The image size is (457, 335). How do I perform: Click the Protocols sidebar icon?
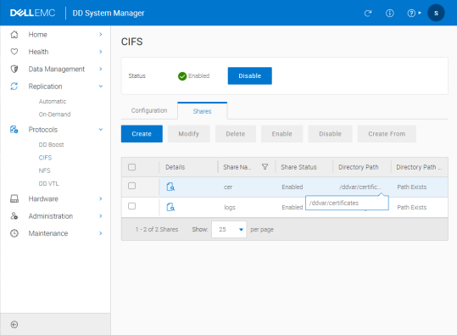[14, 130]
